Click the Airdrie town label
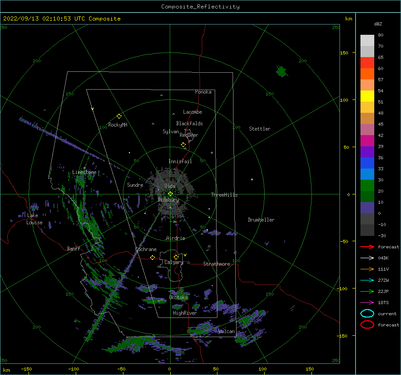This screenshot has height=375, width=401. pyautogui.click(x=176, y=238)
